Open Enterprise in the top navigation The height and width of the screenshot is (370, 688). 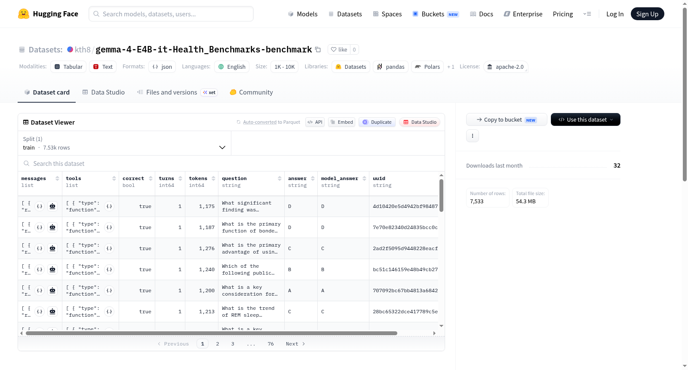pos(523,14)
